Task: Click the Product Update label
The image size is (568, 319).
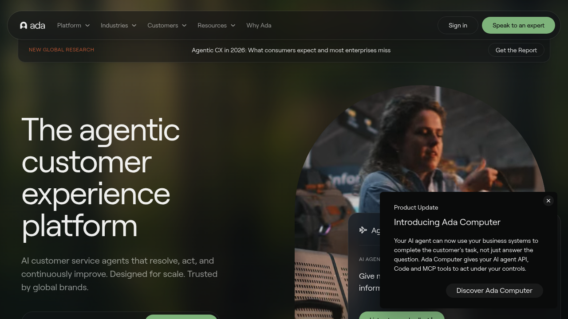Action: point(416,207)
